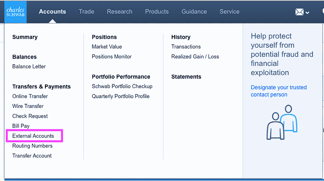Open Wire Transfer page
The height and width of the screenshot is (181, 324).
(x=28, y=106)
